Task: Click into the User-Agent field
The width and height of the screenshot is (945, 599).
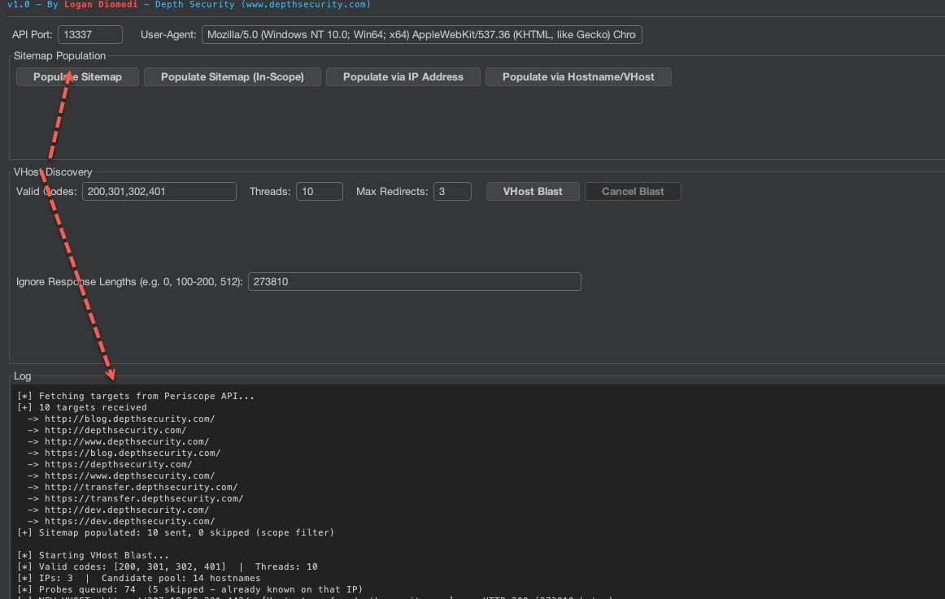Action: pos(421,34)
